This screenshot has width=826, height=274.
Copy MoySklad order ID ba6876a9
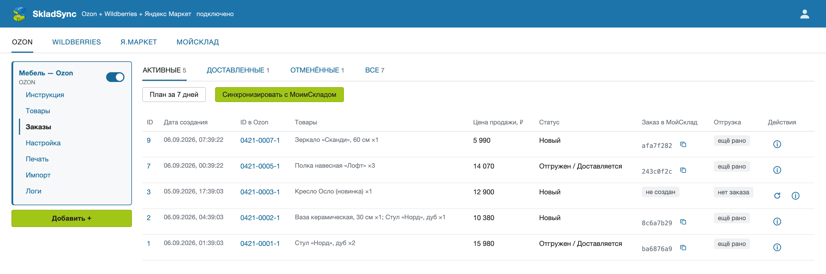click(683, 248)
